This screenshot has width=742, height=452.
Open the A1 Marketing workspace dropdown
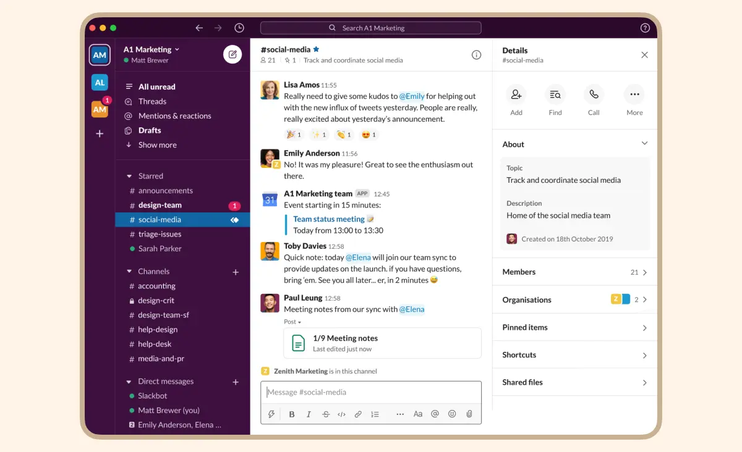click(151, 49)
